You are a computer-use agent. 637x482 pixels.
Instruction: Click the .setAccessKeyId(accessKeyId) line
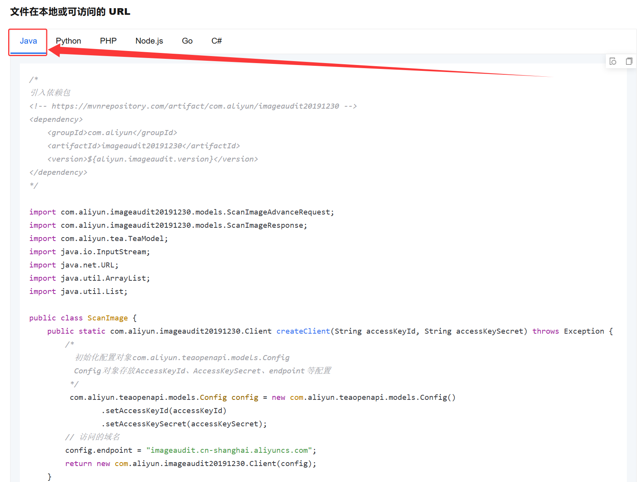(x=164, y=410)
